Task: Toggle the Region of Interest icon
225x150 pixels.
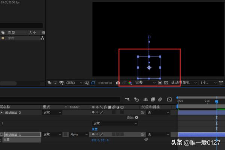Action: pyautogui.click(x=160, y=82)
